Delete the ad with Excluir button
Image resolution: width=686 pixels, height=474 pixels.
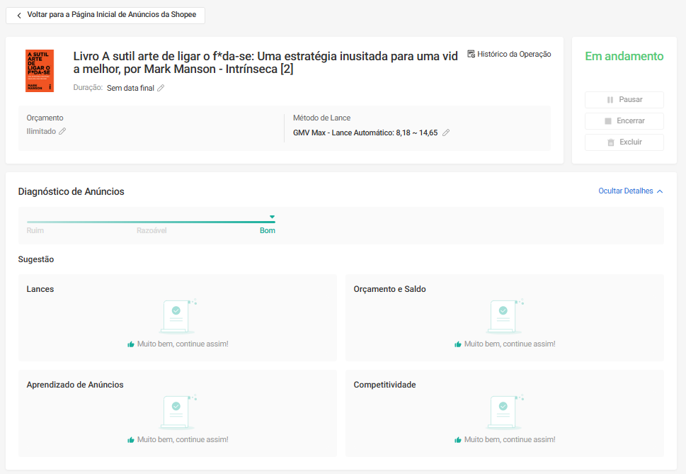pos(624,142)
